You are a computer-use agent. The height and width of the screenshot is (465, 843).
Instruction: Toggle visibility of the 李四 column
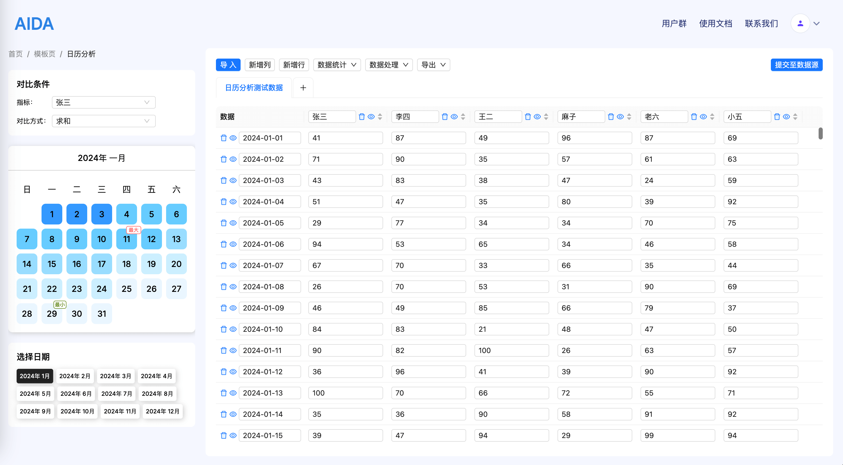point(454,117)
